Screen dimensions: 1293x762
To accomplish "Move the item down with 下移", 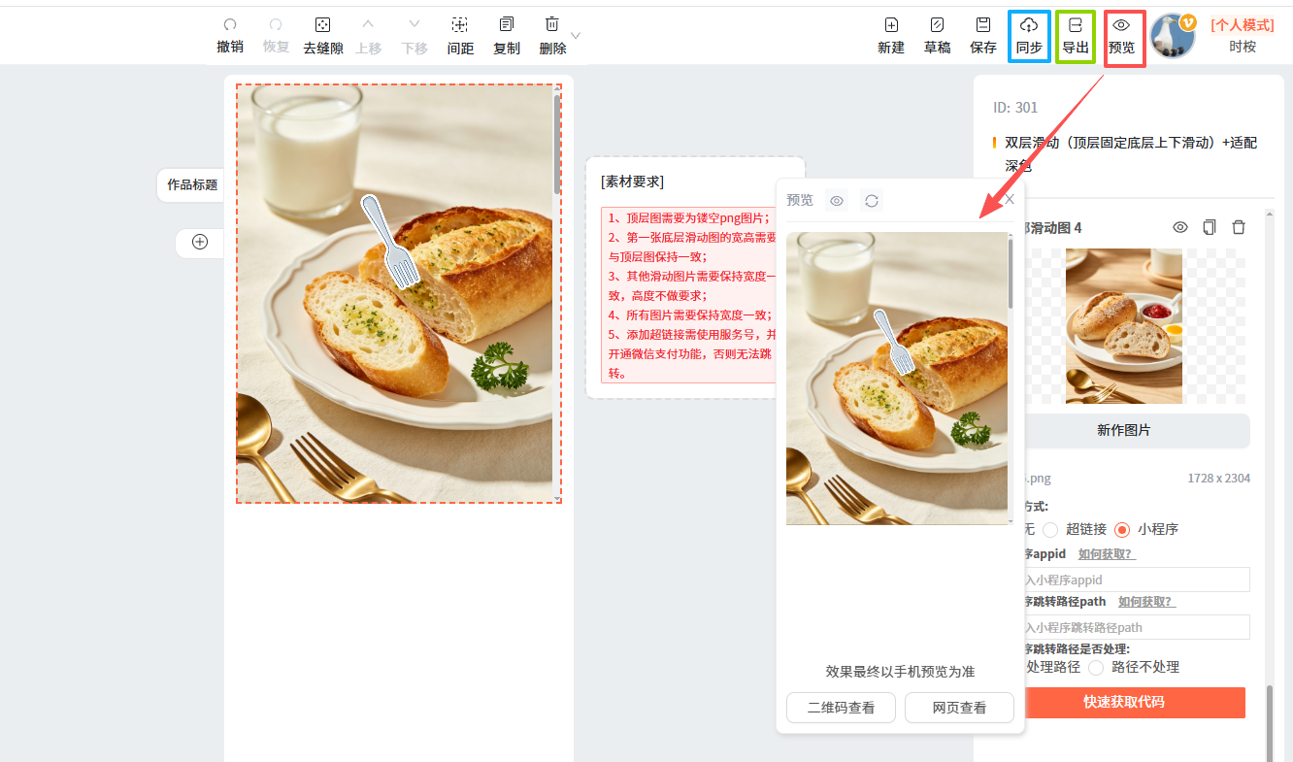I will pos(414,36).
